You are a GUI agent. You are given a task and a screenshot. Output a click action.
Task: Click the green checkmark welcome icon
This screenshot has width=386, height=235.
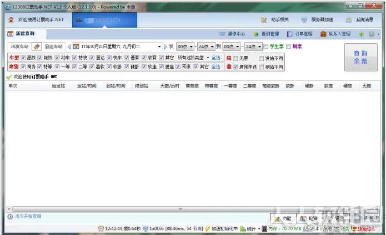click(x=9, y=77)
